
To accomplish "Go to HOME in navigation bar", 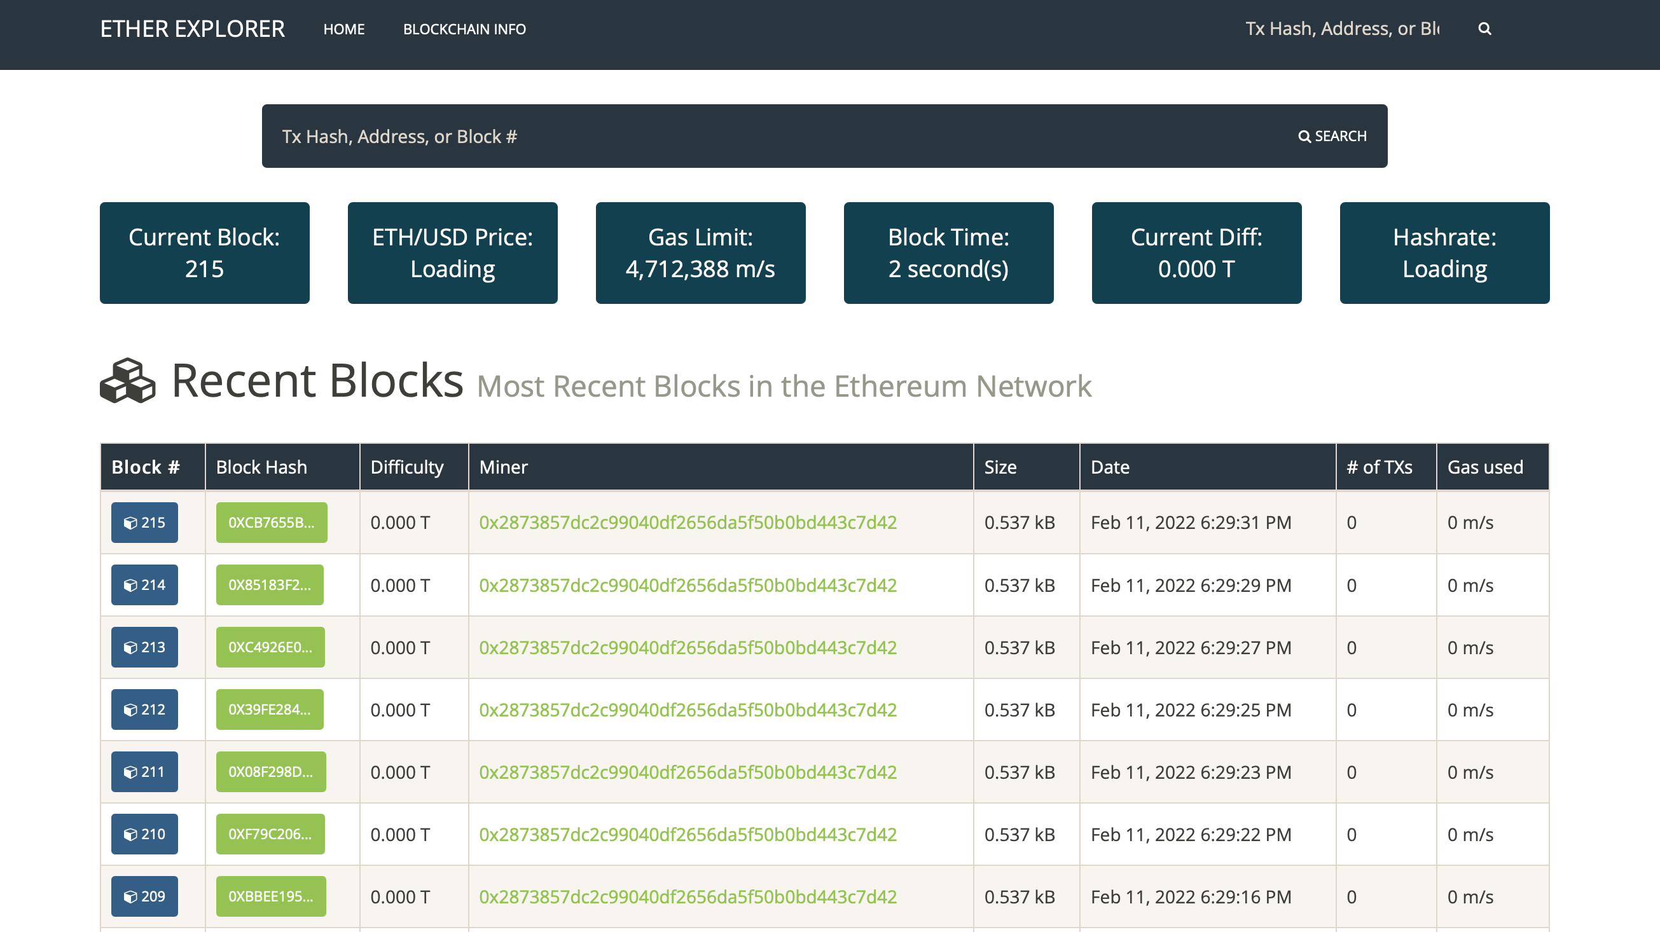I will coord(343,29).
